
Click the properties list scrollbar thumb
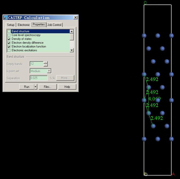coord(72,37)
